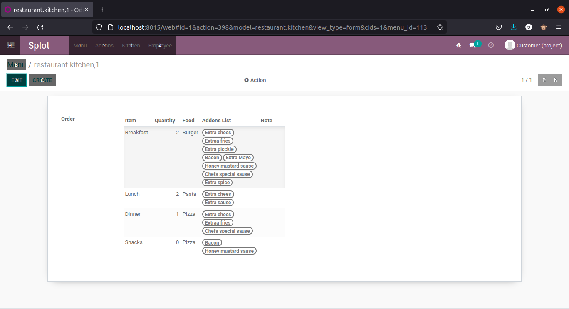The width and height of the screenshot is (569, 309).
Task: Open the Odoo debug bug icon
Action: tap(458, 45)
